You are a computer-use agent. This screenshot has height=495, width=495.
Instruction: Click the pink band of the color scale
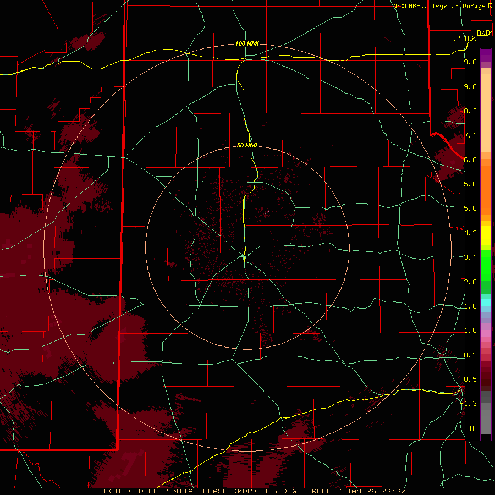[486, 333]
